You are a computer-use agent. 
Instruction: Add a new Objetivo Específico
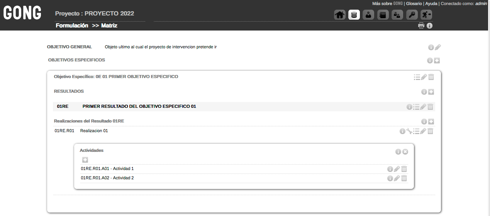pos(437,61)
